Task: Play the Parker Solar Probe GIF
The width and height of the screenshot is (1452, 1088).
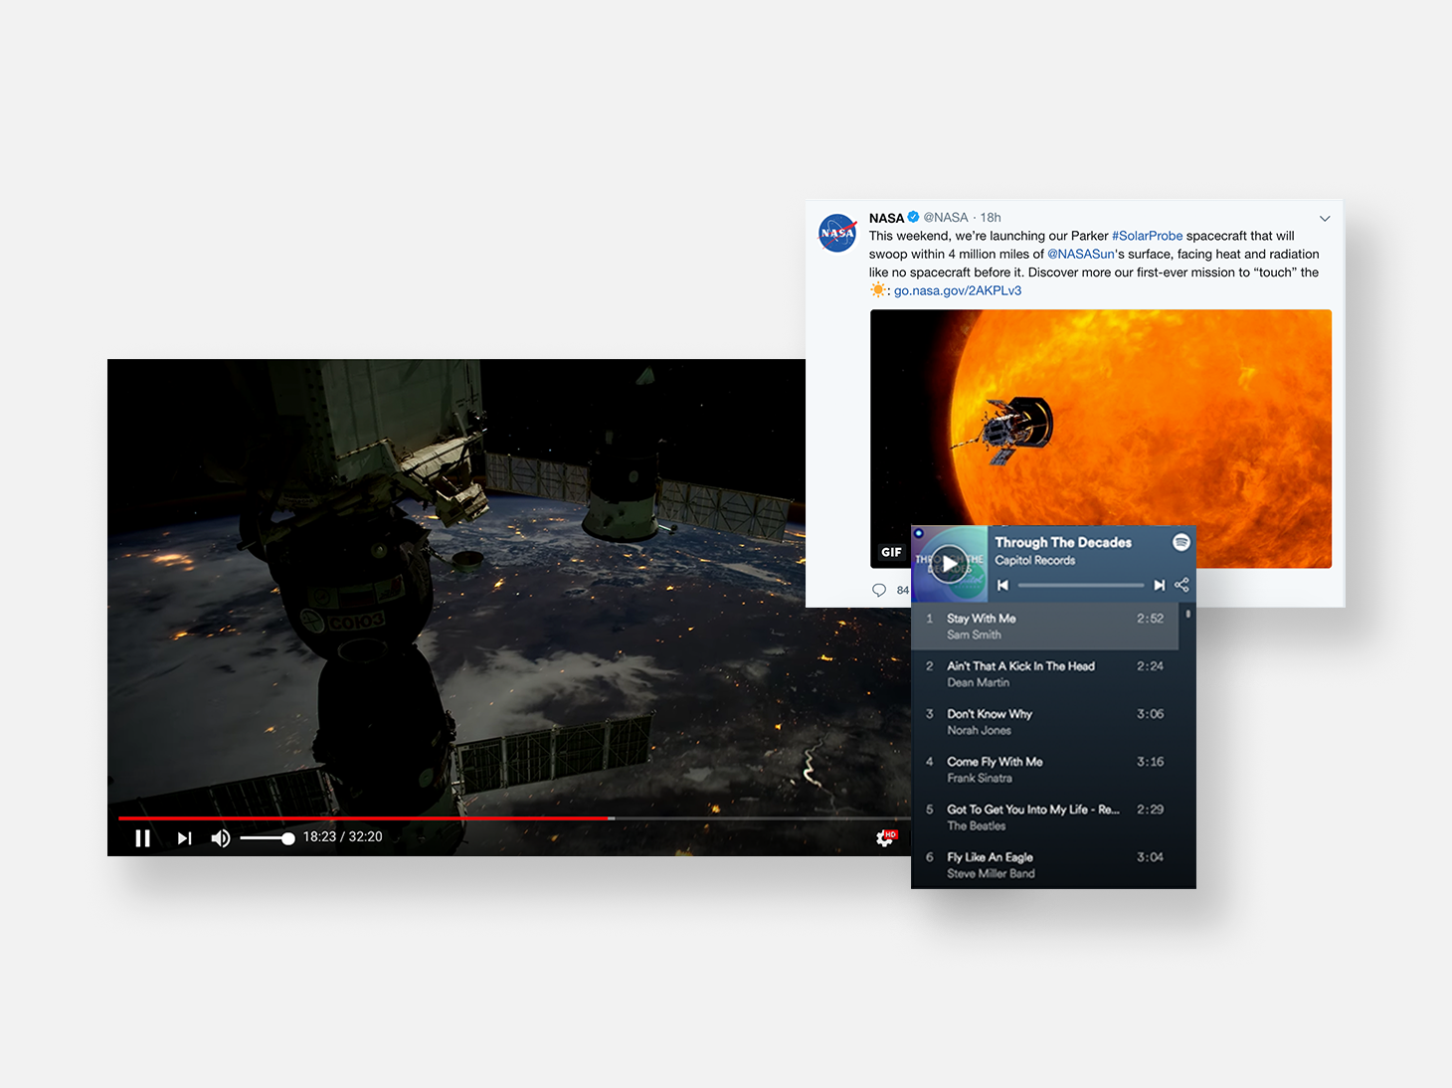Action: coord(1101,439)
